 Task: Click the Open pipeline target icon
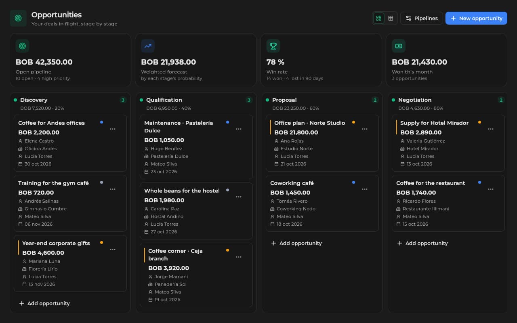point(23,46)
